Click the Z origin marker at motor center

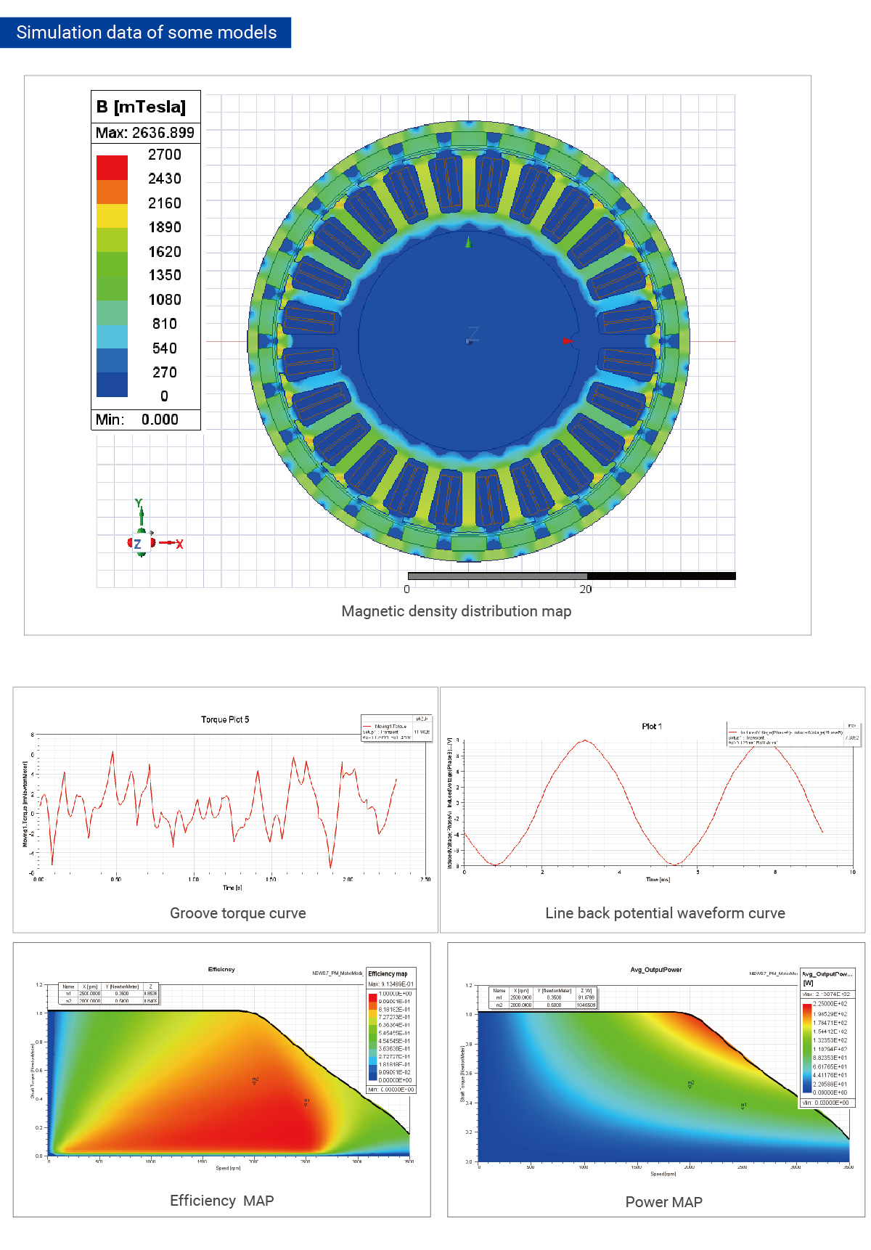[x=472, y=335]
